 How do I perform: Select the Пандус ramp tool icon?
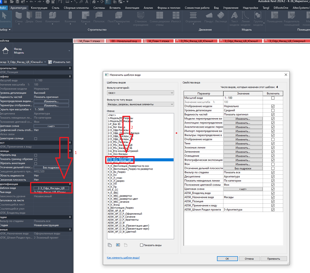[209, 15]
